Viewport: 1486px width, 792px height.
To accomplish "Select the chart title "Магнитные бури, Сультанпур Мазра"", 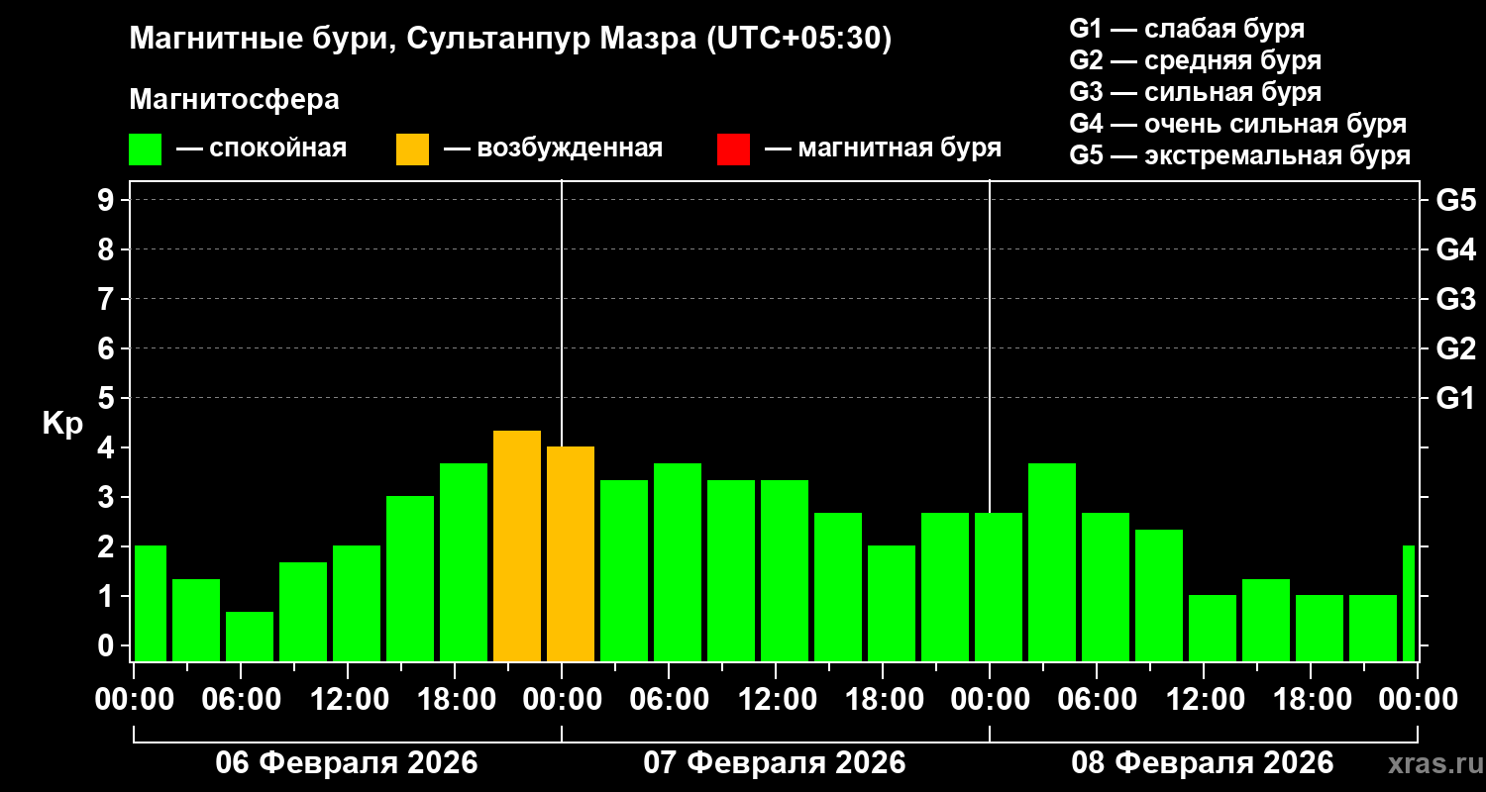I will click(x=412, y=40).
